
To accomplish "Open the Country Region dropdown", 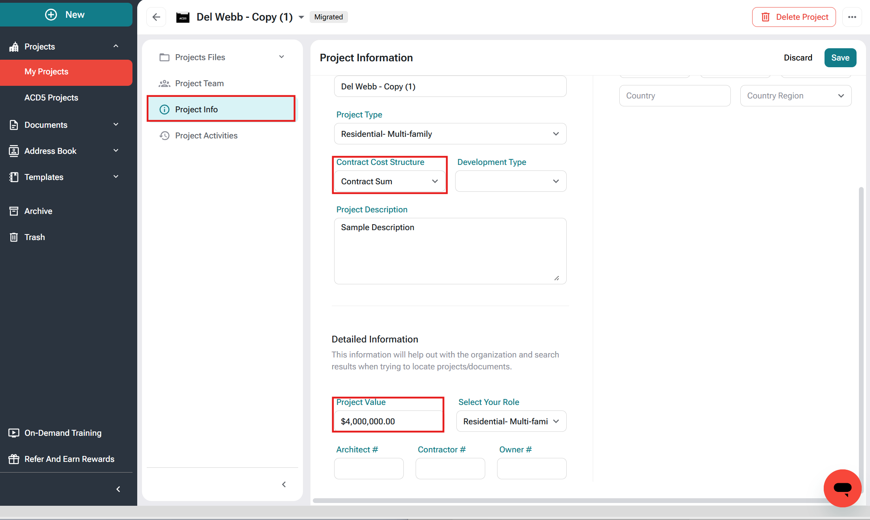I will click(x=796, y=96).
